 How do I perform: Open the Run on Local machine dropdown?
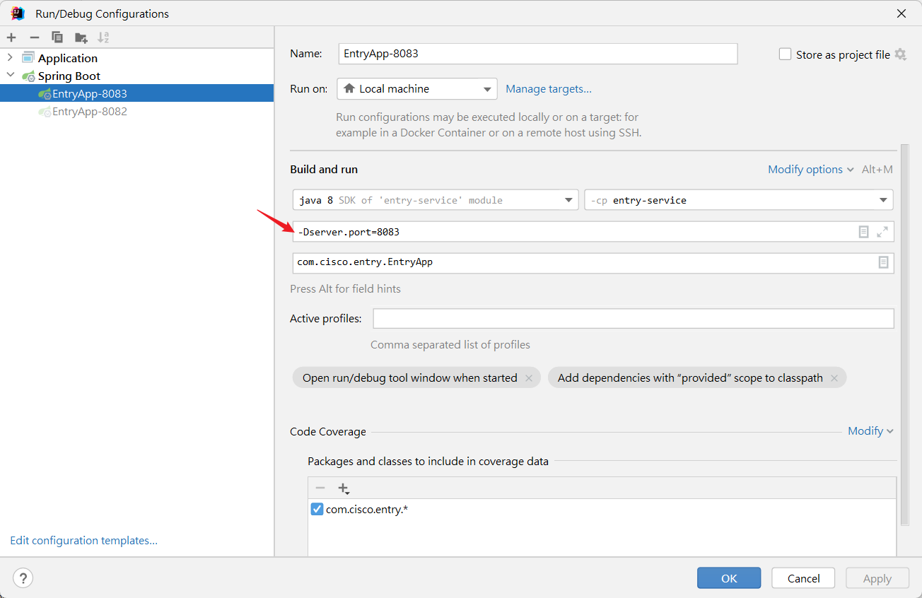click(x=417, y=88)
